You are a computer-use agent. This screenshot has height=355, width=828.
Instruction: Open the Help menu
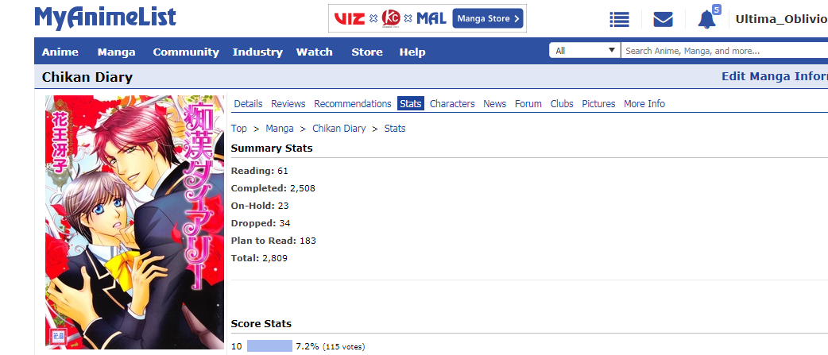tap(412, 52)
